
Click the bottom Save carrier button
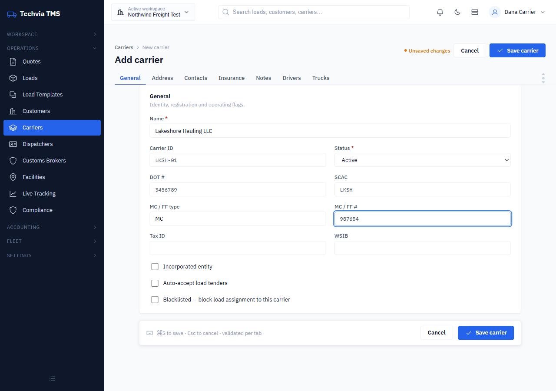tap(486, 333)
